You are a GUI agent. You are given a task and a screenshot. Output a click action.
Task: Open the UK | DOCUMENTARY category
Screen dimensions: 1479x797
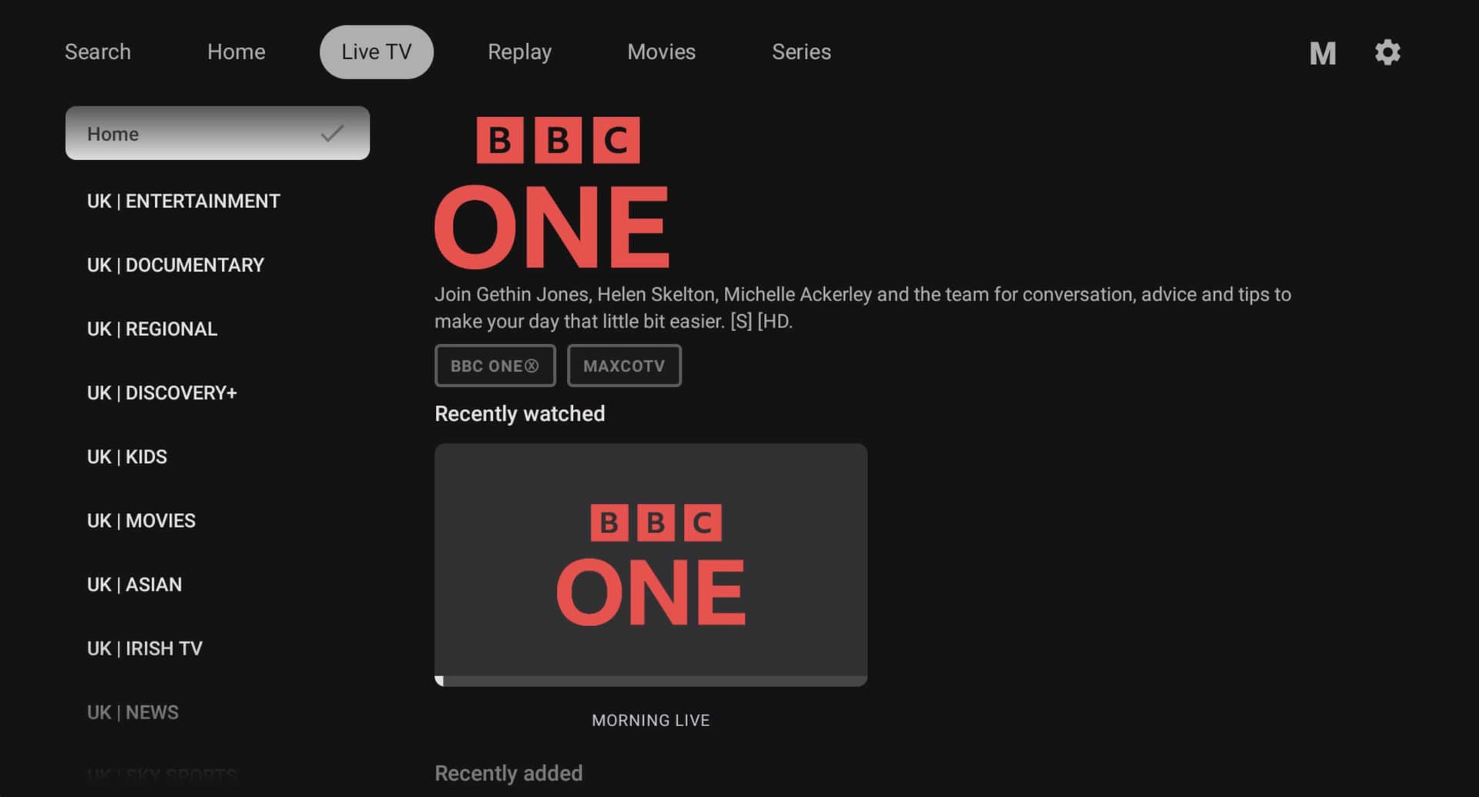pos(175,265)
